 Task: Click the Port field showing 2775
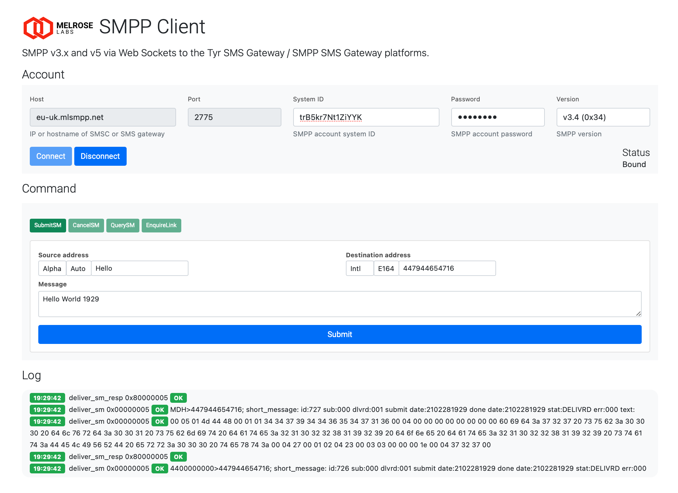(x=234, y=117)
